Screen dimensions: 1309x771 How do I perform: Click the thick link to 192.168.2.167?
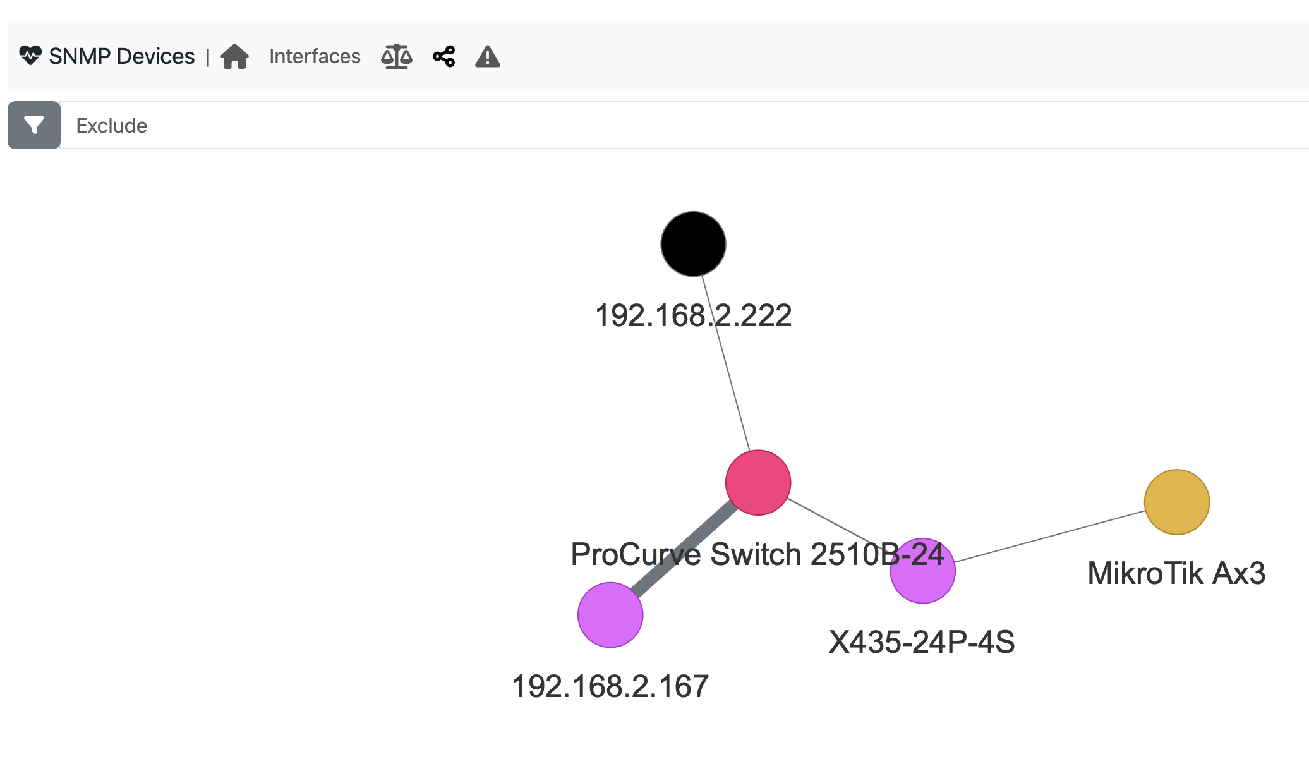tap(684, 549)
